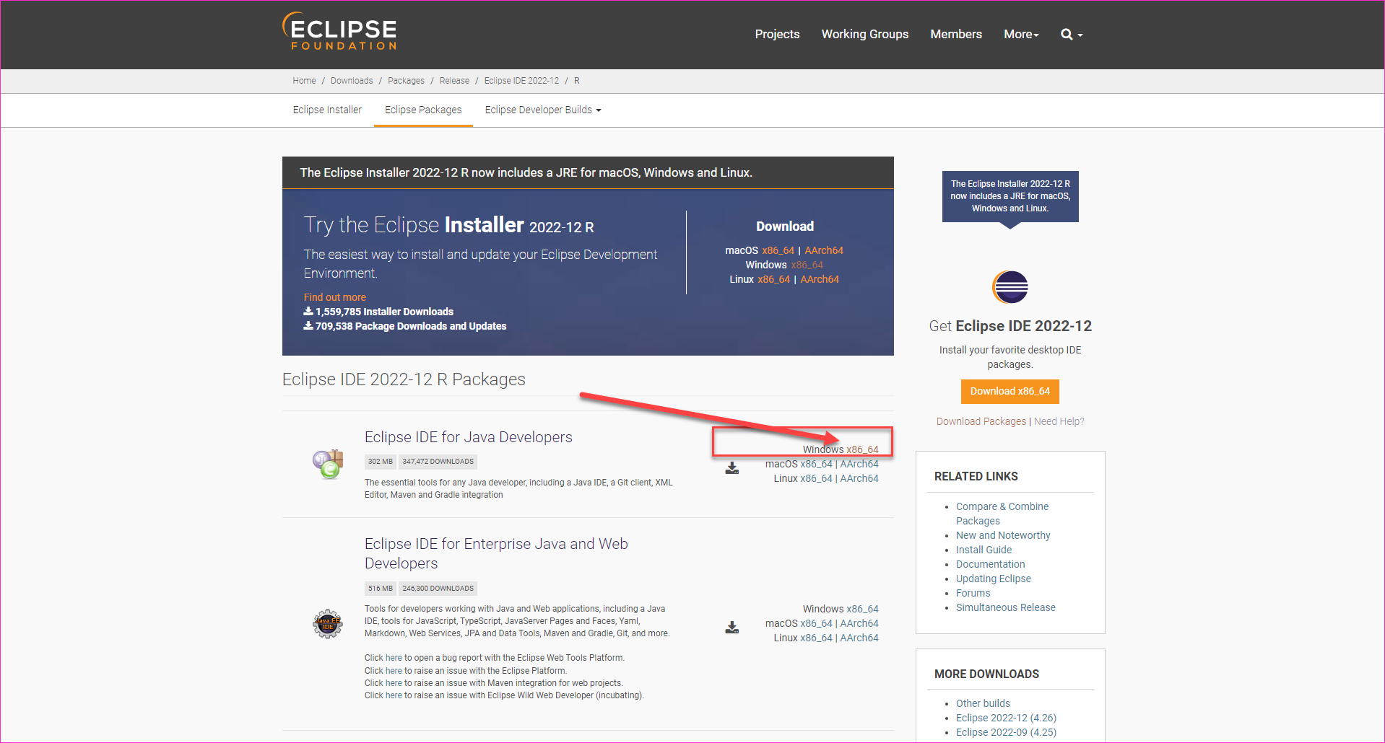Open Need Help? link
The width and height of the screenshot is (1385, 743).
coord(1059,421)
